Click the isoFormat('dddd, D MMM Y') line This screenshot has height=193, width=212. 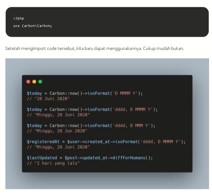tap(91, 126)
